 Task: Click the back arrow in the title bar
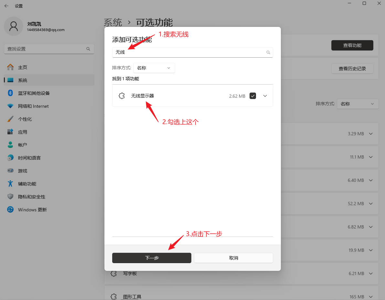(6, 6)
